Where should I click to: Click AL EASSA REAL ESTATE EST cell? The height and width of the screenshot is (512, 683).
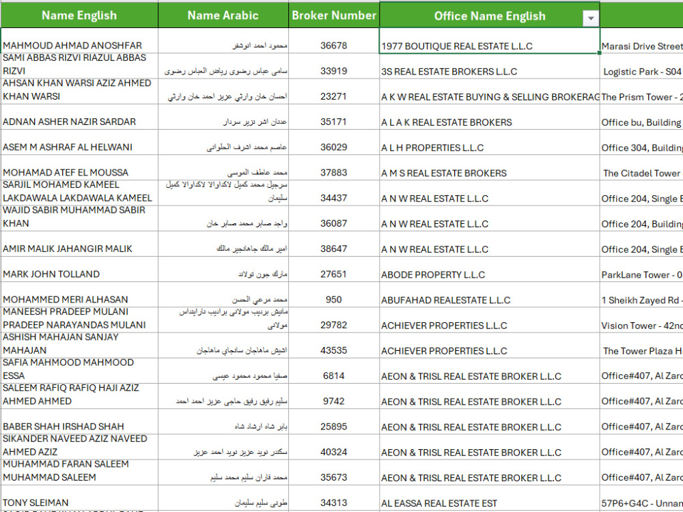(x=490, y=498)
